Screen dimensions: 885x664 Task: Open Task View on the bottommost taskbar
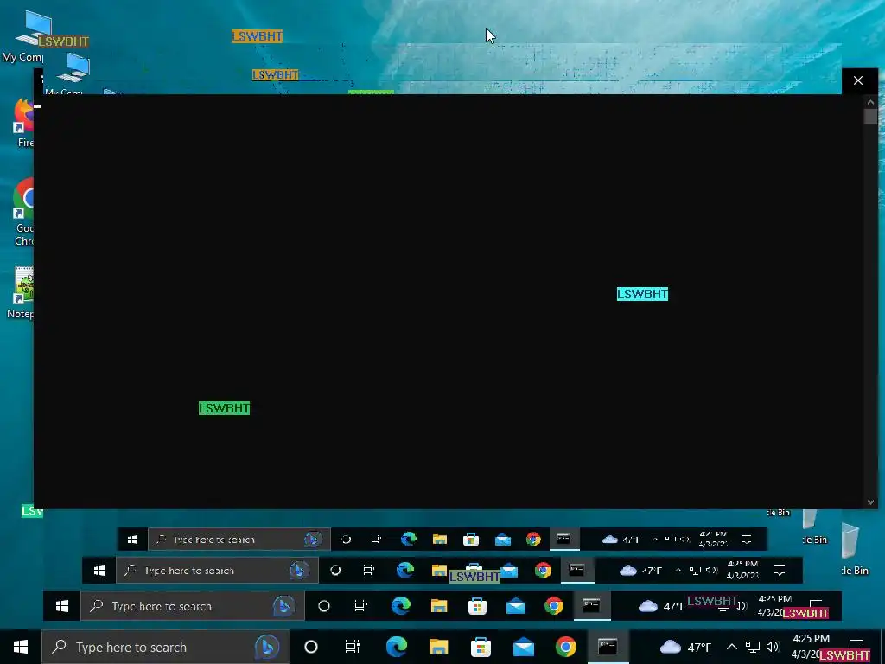coord(353,647)
